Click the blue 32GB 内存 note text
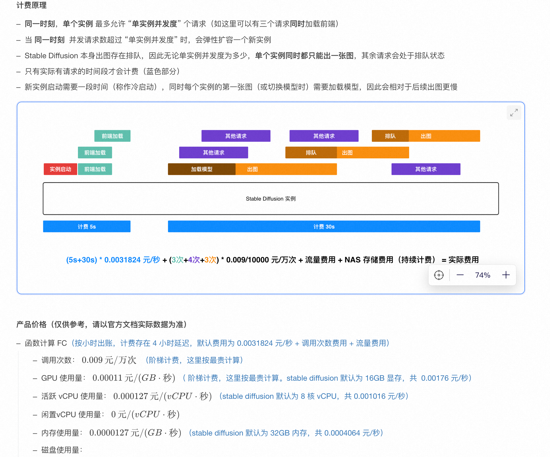Screen dimensions: 550x457 click(286, 433)
